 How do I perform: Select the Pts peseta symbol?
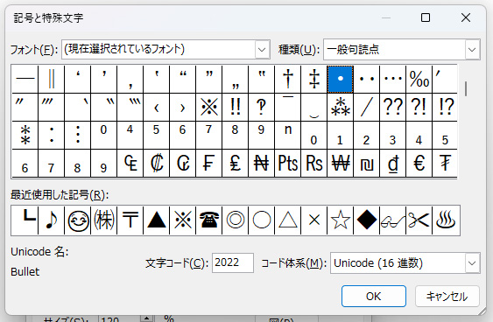[x=288, y=164]
